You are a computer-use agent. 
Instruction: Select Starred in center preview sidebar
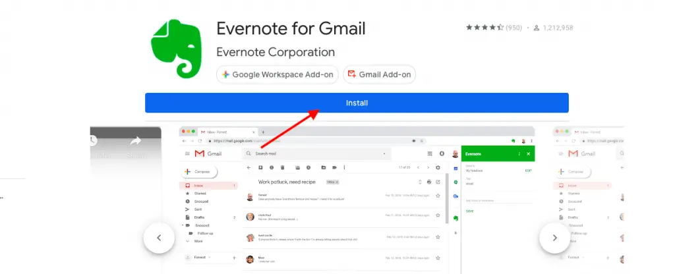200,194
